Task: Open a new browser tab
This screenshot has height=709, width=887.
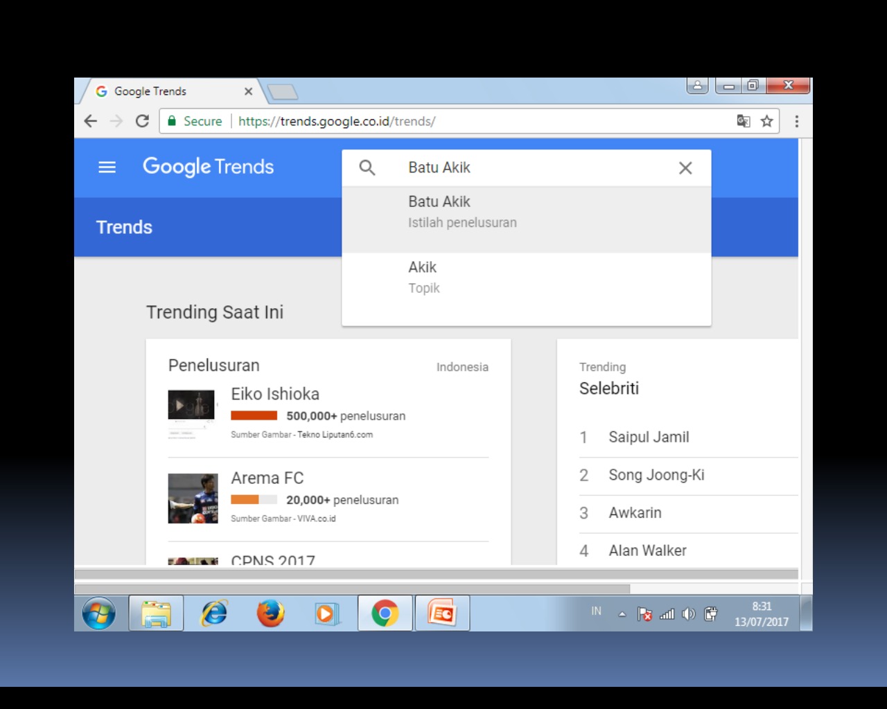Action: point(282,91)
